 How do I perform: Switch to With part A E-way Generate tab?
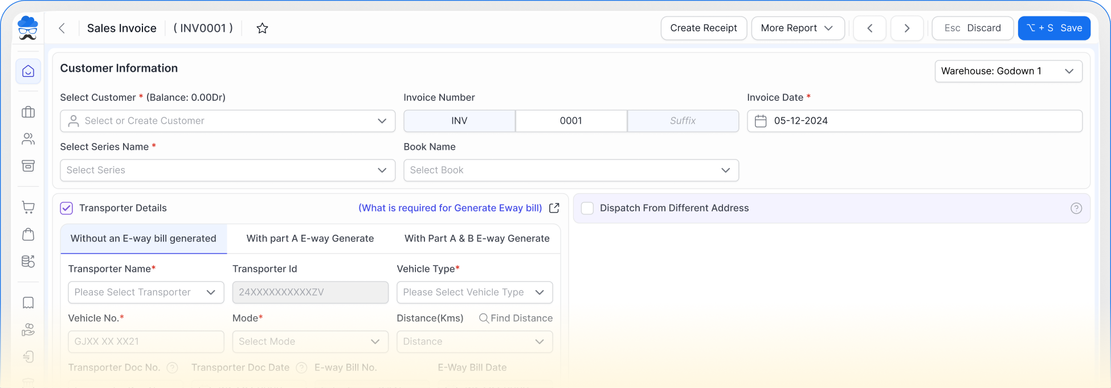coord(310,238)
